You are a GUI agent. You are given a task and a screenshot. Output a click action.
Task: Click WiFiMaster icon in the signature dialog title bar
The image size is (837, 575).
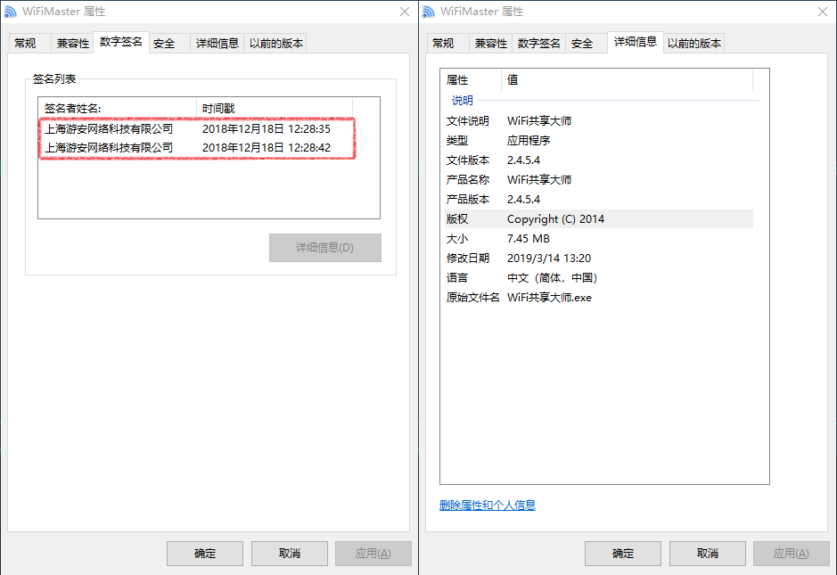(11, 12)
